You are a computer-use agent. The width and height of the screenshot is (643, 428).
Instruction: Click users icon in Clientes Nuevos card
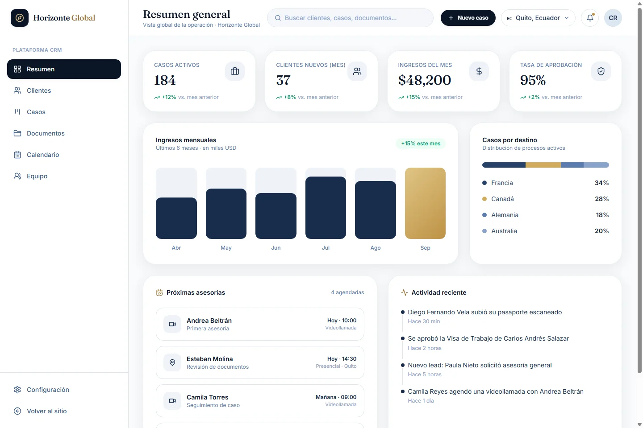pos(357,71)
